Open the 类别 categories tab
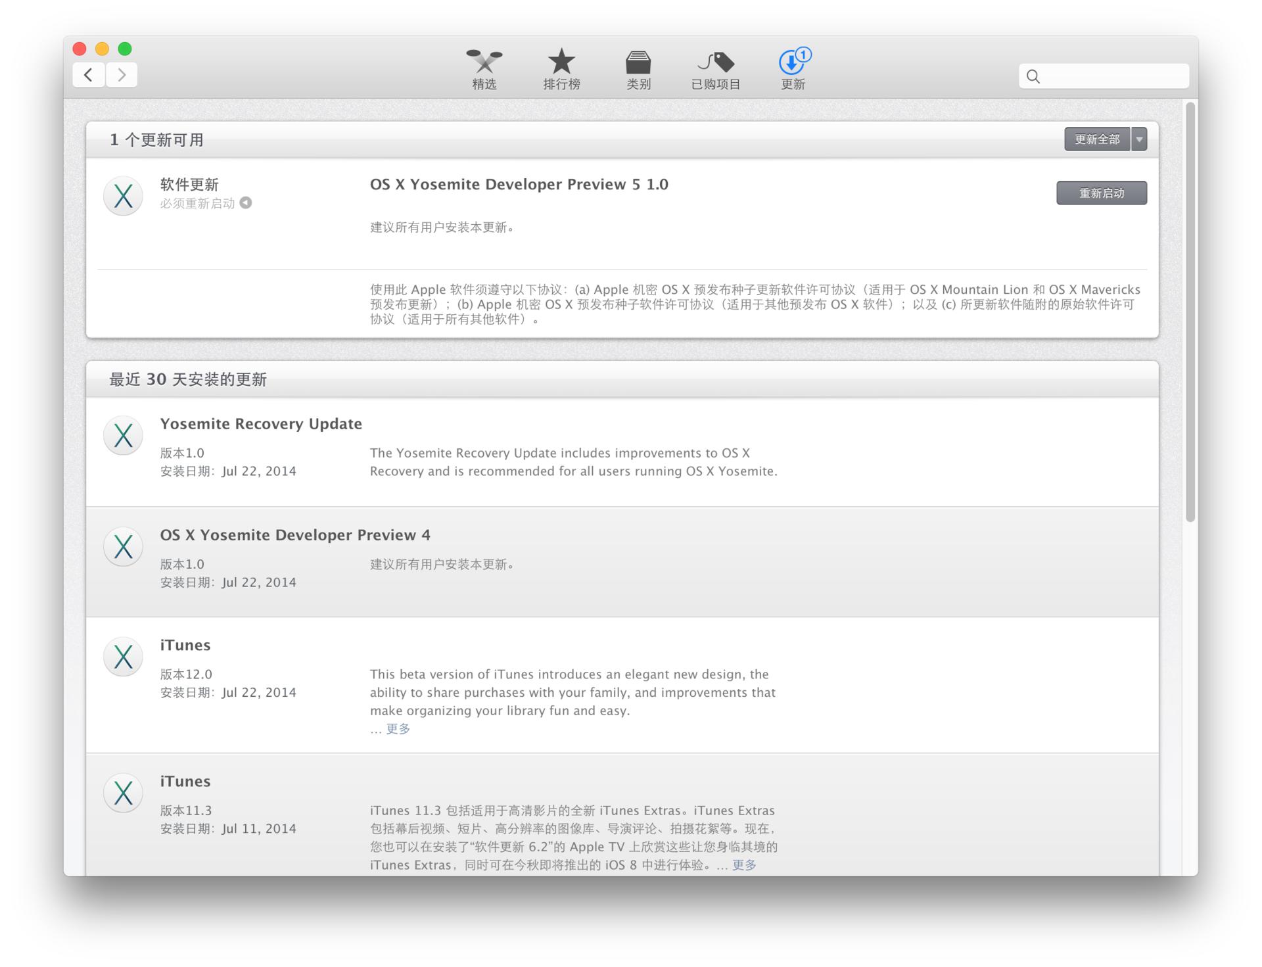 pyautogui.click(x=638, y=69)
